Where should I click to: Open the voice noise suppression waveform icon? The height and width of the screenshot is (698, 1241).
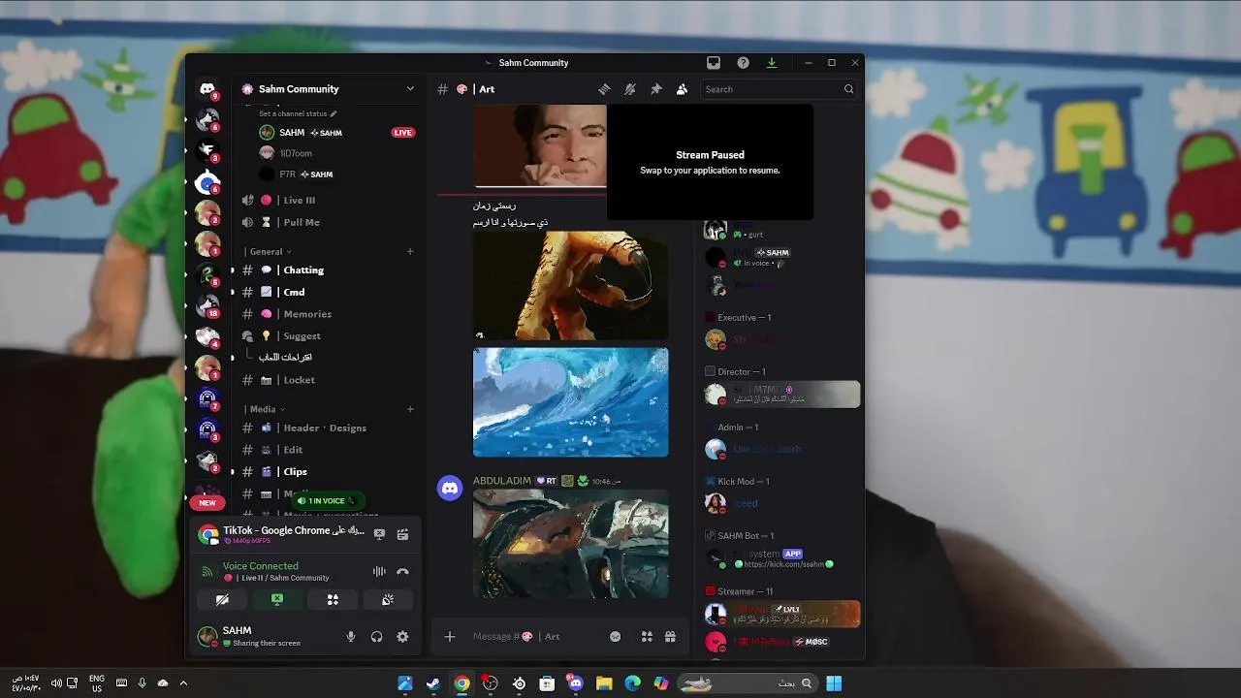click(x=379, y=572)
